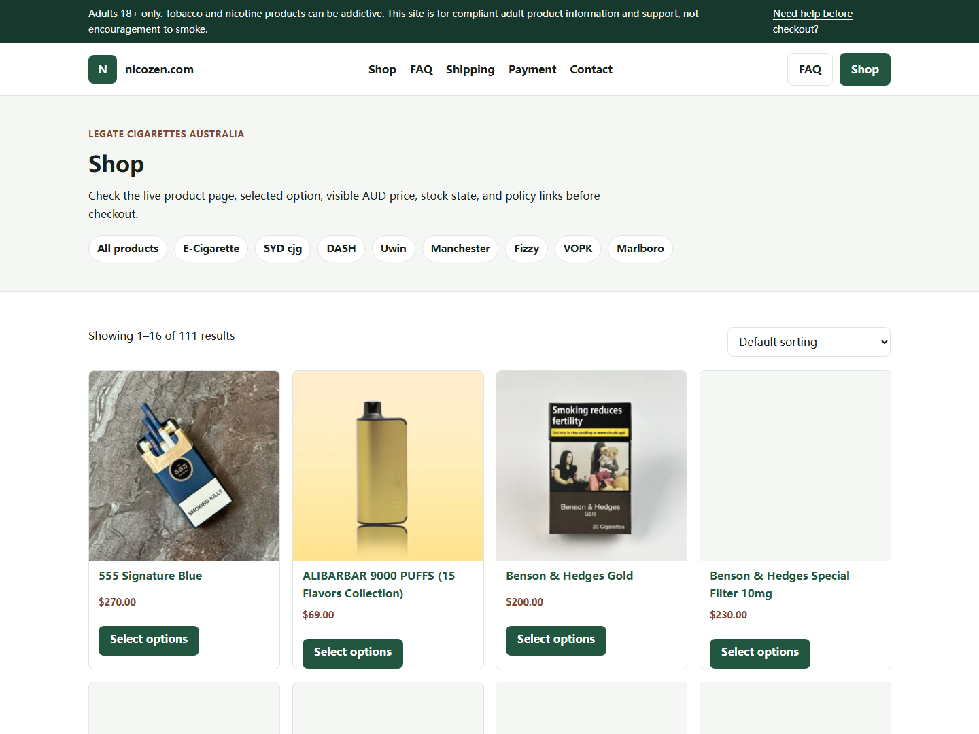Screen dimensions: 979x734
Task: Click the $200.00 price text
Action: (x=524, y=602)
